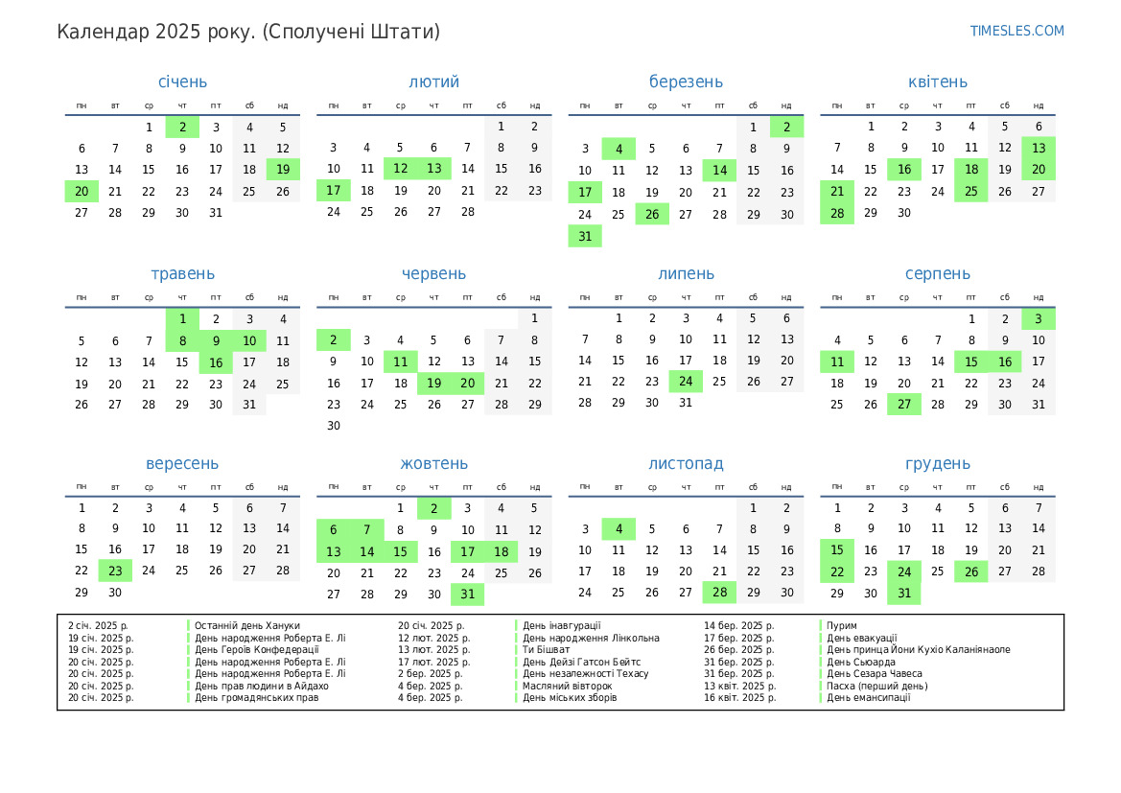Click September 23 in вересень
This screenshot has height=793, width=1121.
pyautogui.click(x=115, y=572)
